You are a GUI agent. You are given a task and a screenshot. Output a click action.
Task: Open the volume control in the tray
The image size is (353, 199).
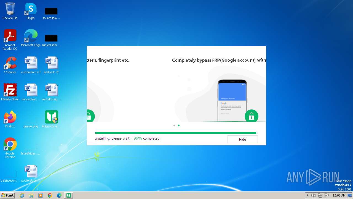point(314,195)
